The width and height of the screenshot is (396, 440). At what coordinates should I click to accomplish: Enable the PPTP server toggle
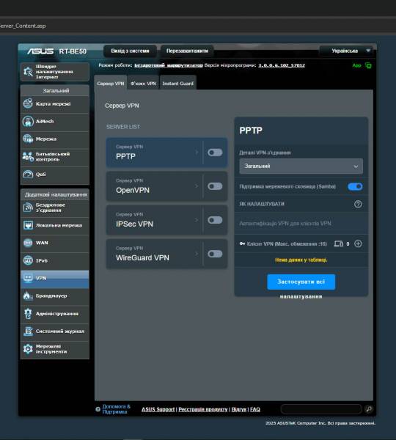[x=215, y=153]
